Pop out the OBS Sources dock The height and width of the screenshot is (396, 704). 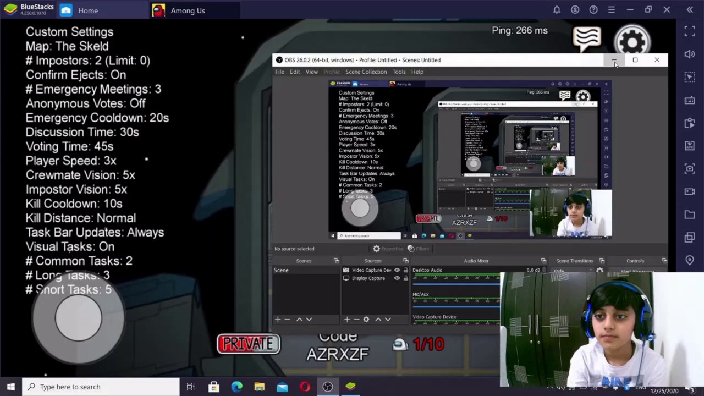click(405, 261)
